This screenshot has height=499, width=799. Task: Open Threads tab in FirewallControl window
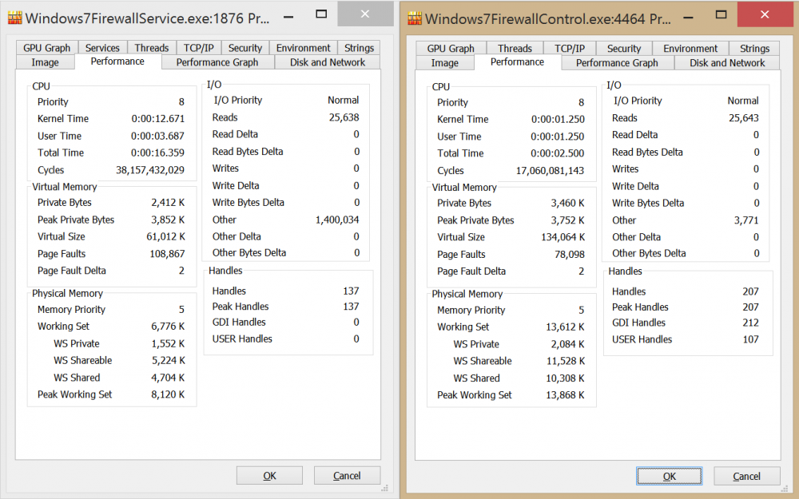(515, 49)
